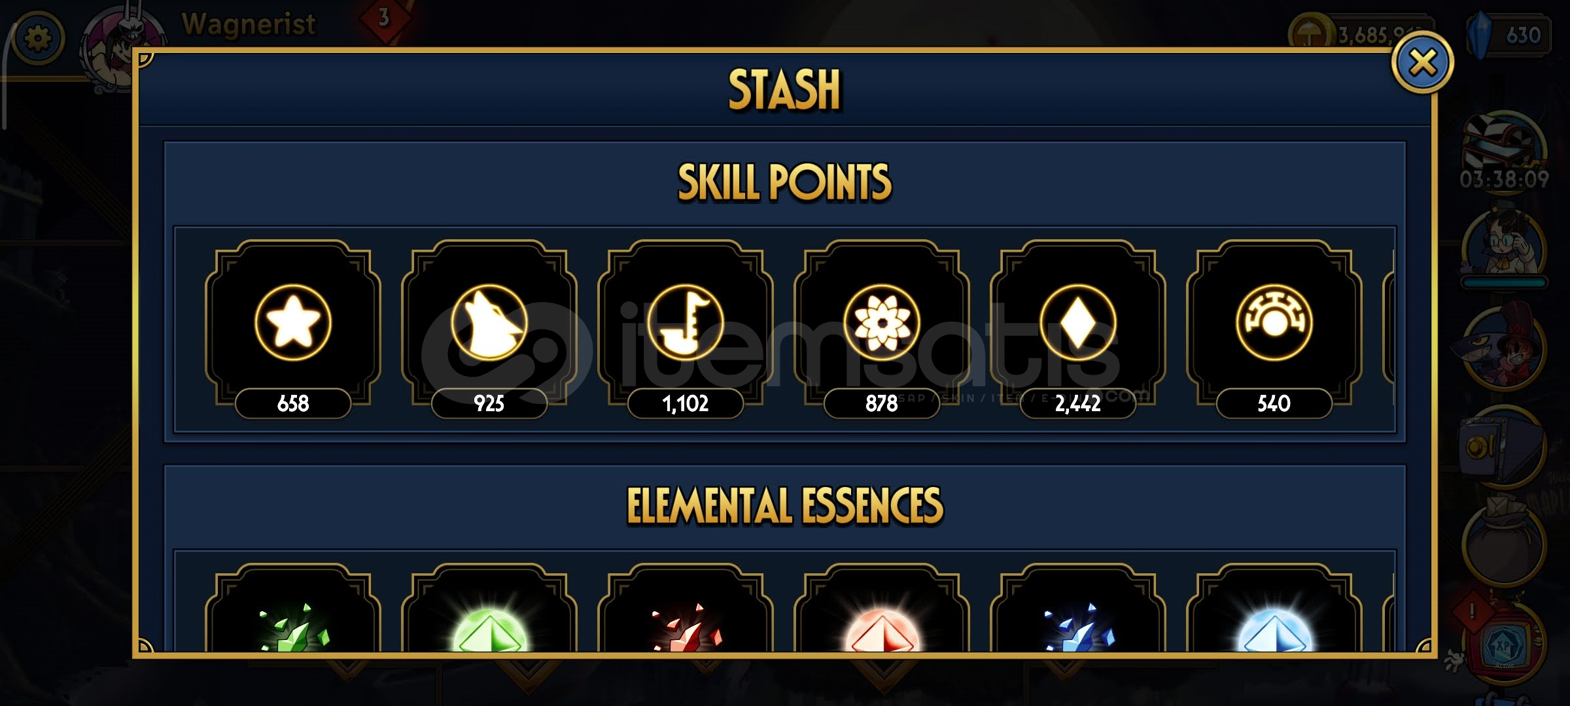1570x706 pixels.
Task: Click the 1,102 count label
Action: click(x=685, y=403)
